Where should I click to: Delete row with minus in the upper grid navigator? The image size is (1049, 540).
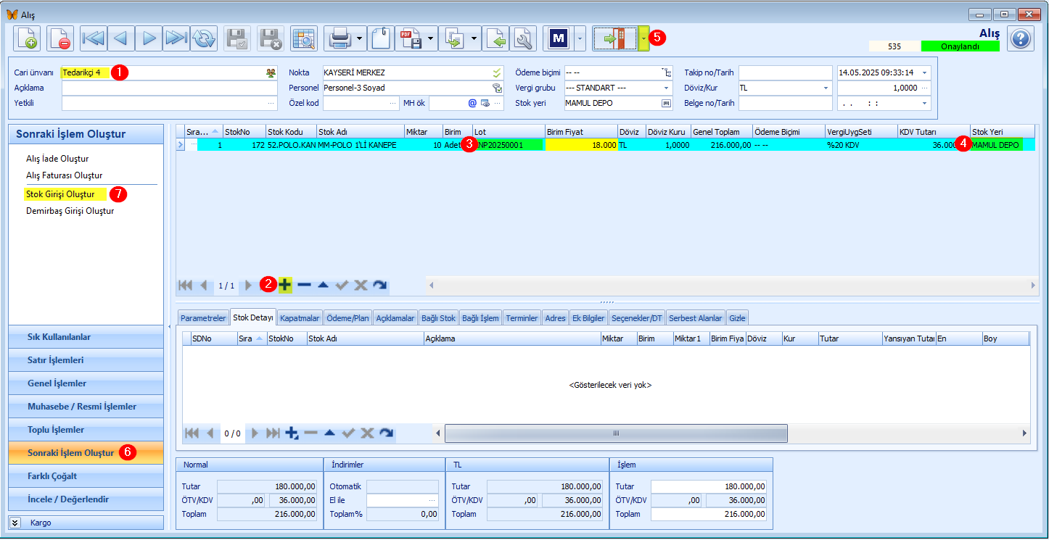point(304,285)
